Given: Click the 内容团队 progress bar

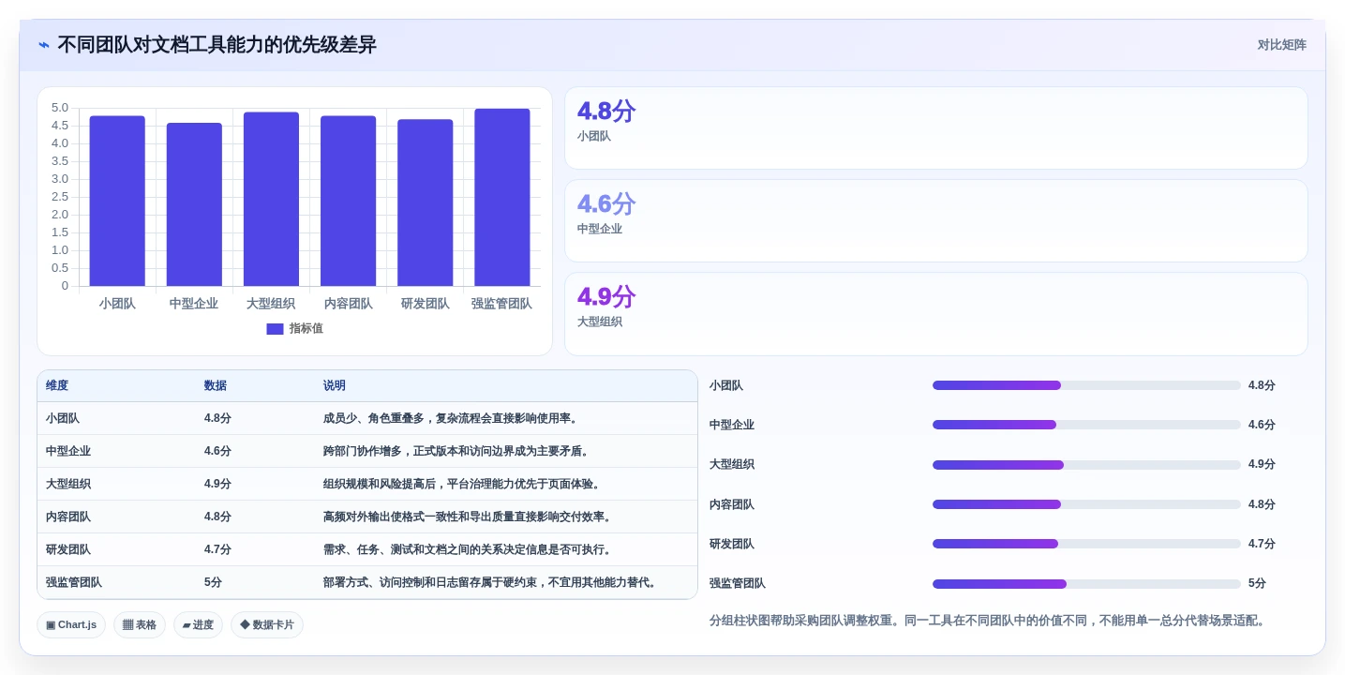Looking at the screenshot, I should pyautogui.click(x=1086, y=504).
